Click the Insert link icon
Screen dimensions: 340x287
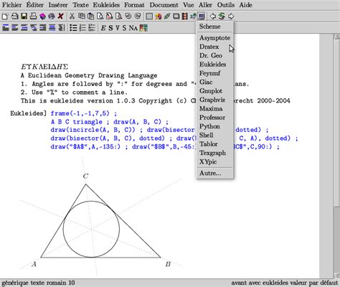click(x=167, y=17)
